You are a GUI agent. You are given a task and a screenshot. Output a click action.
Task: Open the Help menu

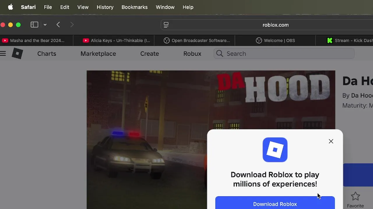(188, 7)
